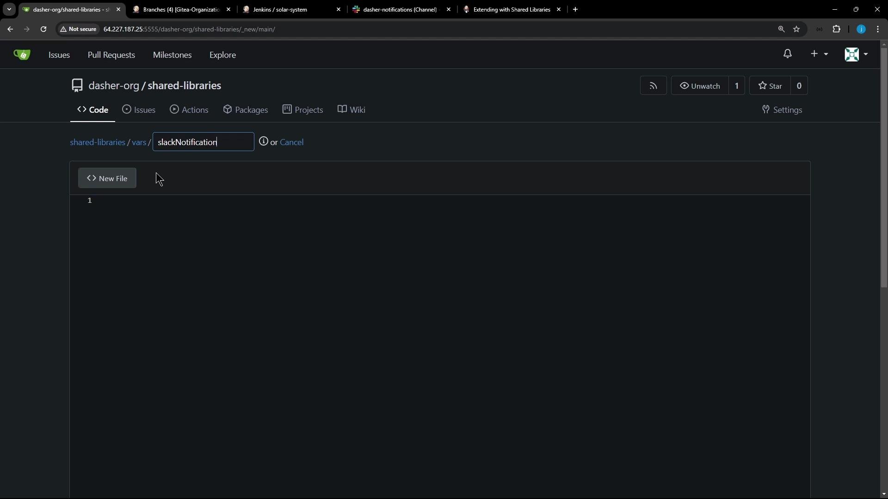This screenshot has width=888, height=499.
Task: Switch to dasher-notifications Slack tab
Action: (x=400, y=9)
